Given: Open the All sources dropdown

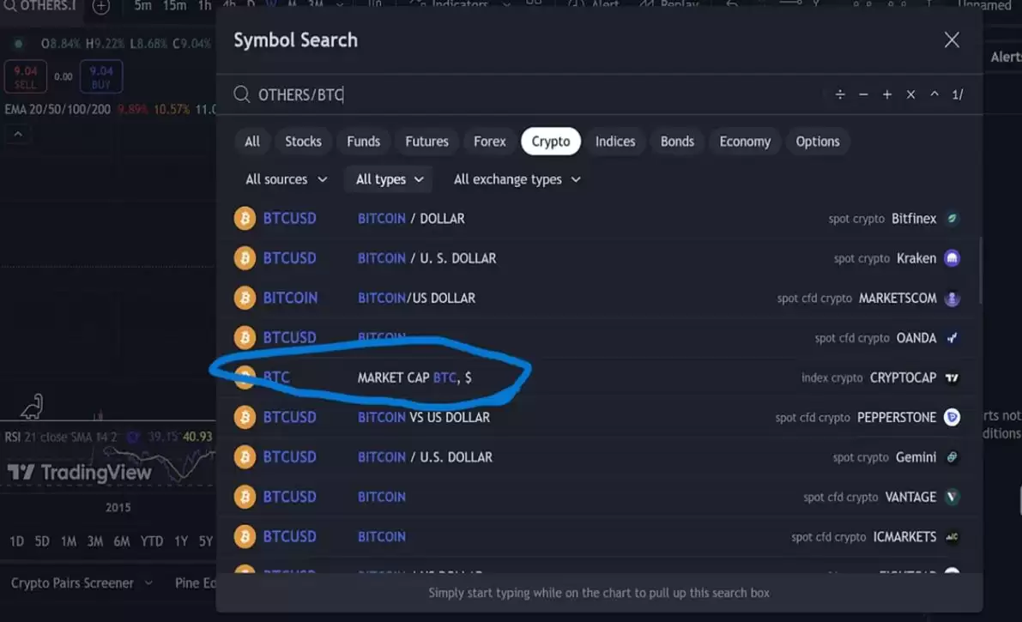Looking at the screenshot, I should [285, 179].
